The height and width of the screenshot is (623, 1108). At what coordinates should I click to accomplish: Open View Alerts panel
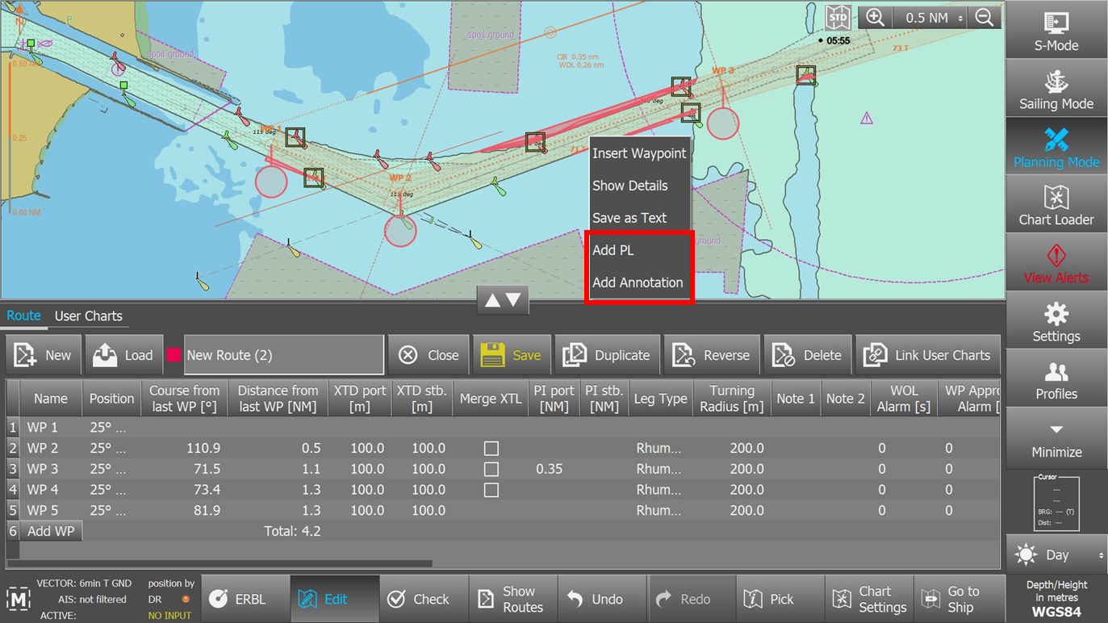[x=1056, y=262]
